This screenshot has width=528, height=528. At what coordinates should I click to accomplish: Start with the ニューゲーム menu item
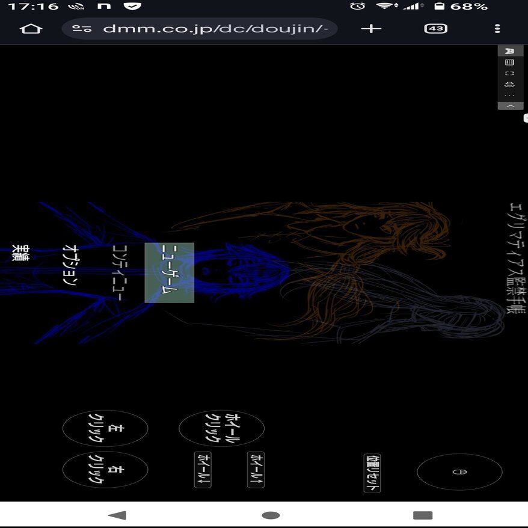pos(170,272)
